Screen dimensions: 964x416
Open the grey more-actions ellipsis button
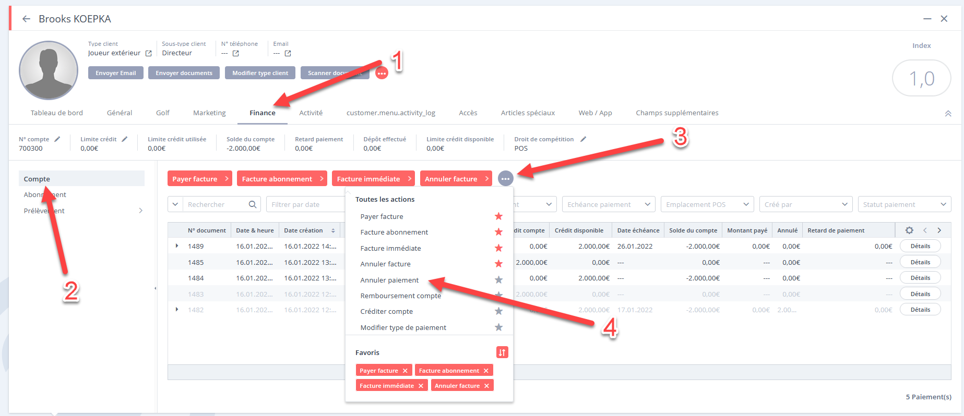click(505, 179)
